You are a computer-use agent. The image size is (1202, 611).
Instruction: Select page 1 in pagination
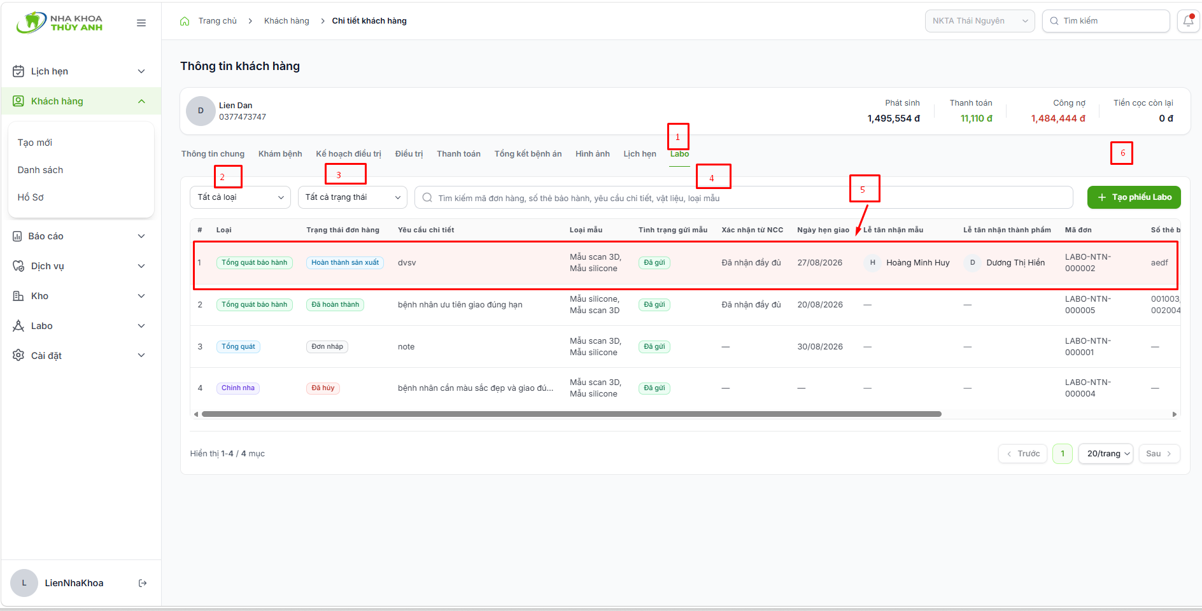click(x=1063, y=454)
